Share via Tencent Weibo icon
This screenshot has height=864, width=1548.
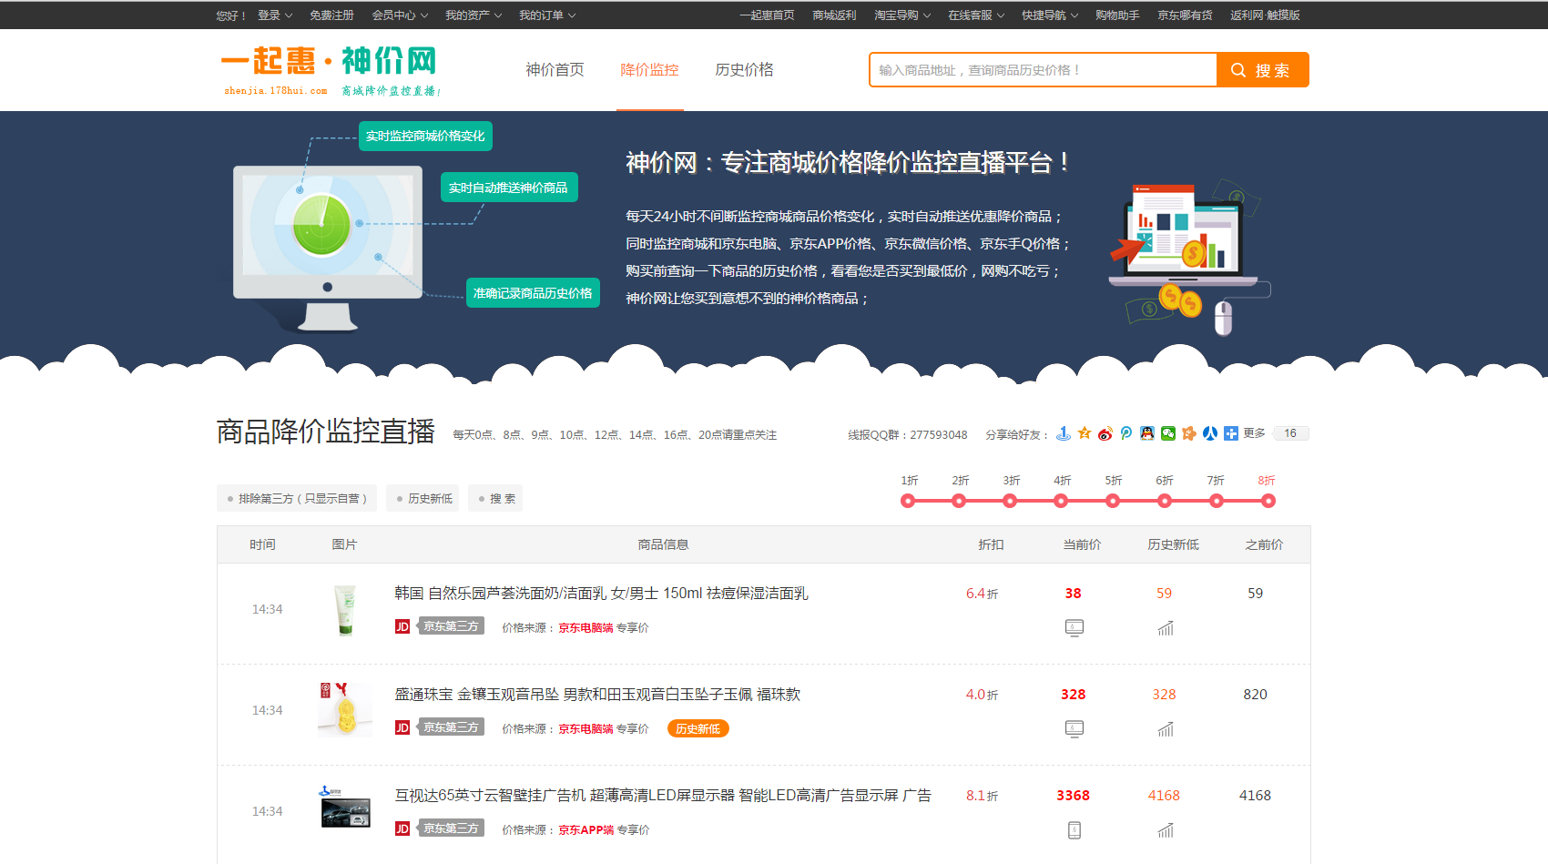click(1126, 433)
